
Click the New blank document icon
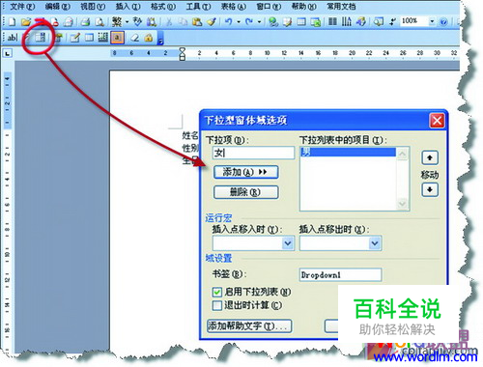[12, 22]
